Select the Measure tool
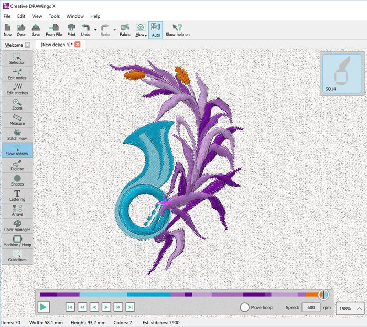 click(x=17, y=119)
